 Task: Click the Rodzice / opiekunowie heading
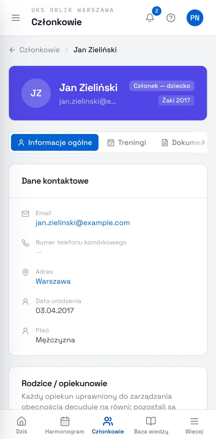[64, 383]
